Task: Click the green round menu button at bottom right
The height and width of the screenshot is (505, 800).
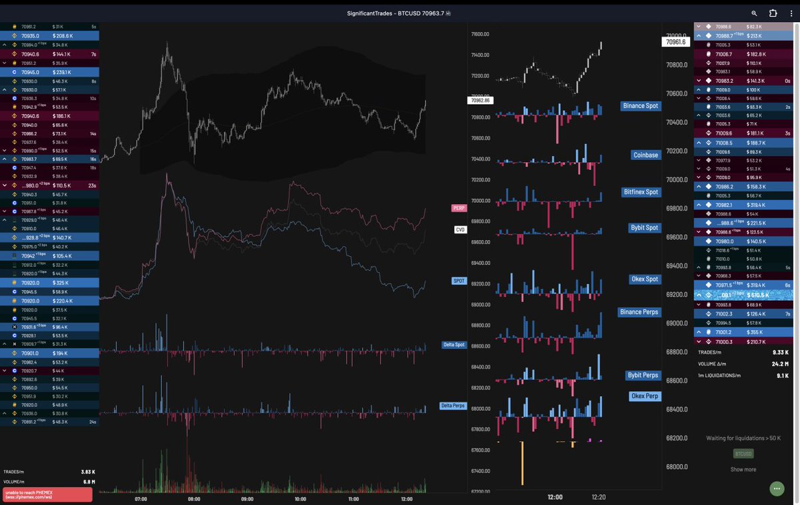Action: 776,488
